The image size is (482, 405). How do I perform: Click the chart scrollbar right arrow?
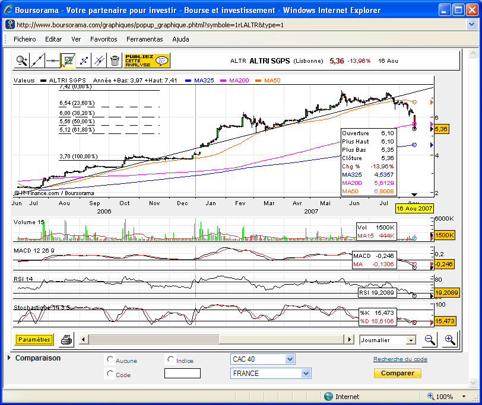tap(349, 340)
